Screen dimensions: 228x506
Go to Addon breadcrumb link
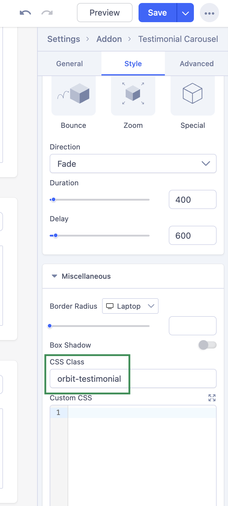tap(109, 39)
